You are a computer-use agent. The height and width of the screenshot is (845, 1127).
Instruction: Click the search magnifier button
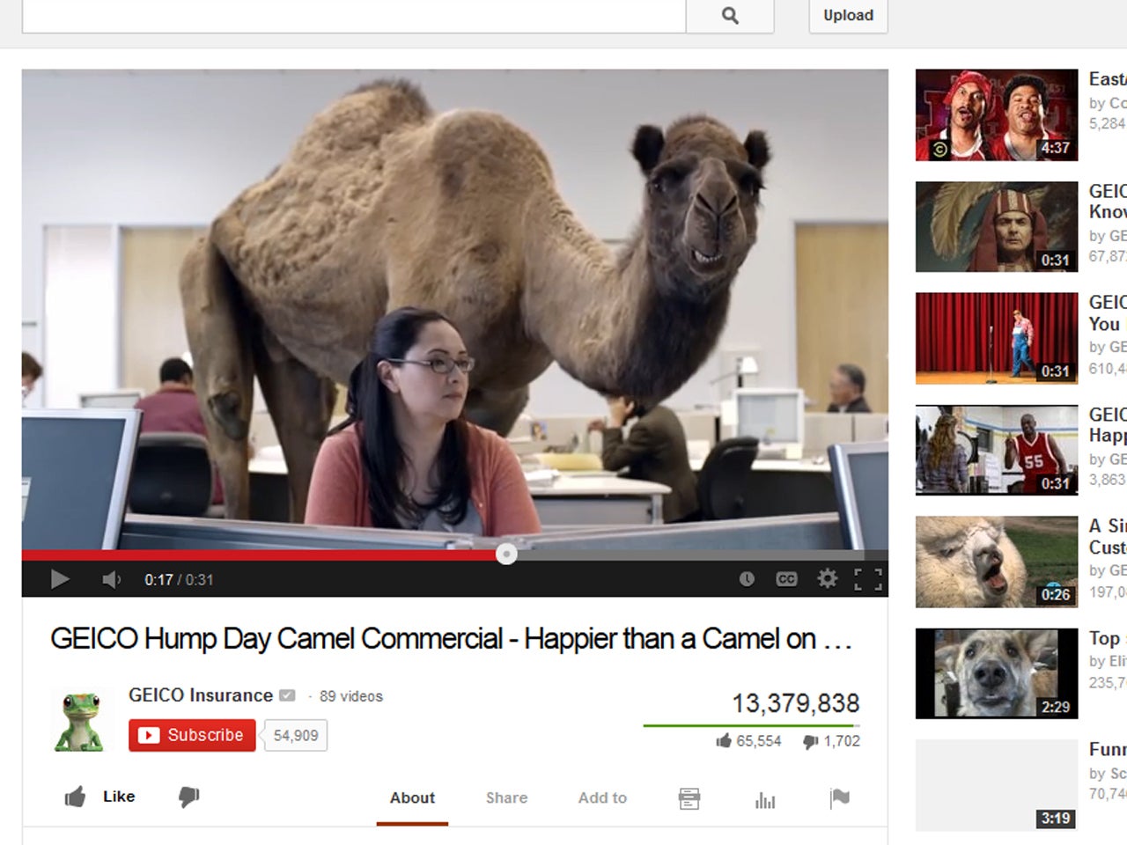coord(730,16)
